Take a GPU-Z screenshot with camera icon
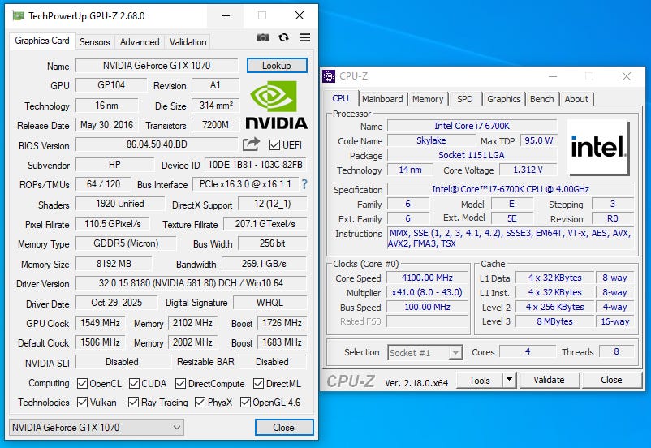Image resolution: width=651 pixels, height=448 pixels. click(262, 38)
